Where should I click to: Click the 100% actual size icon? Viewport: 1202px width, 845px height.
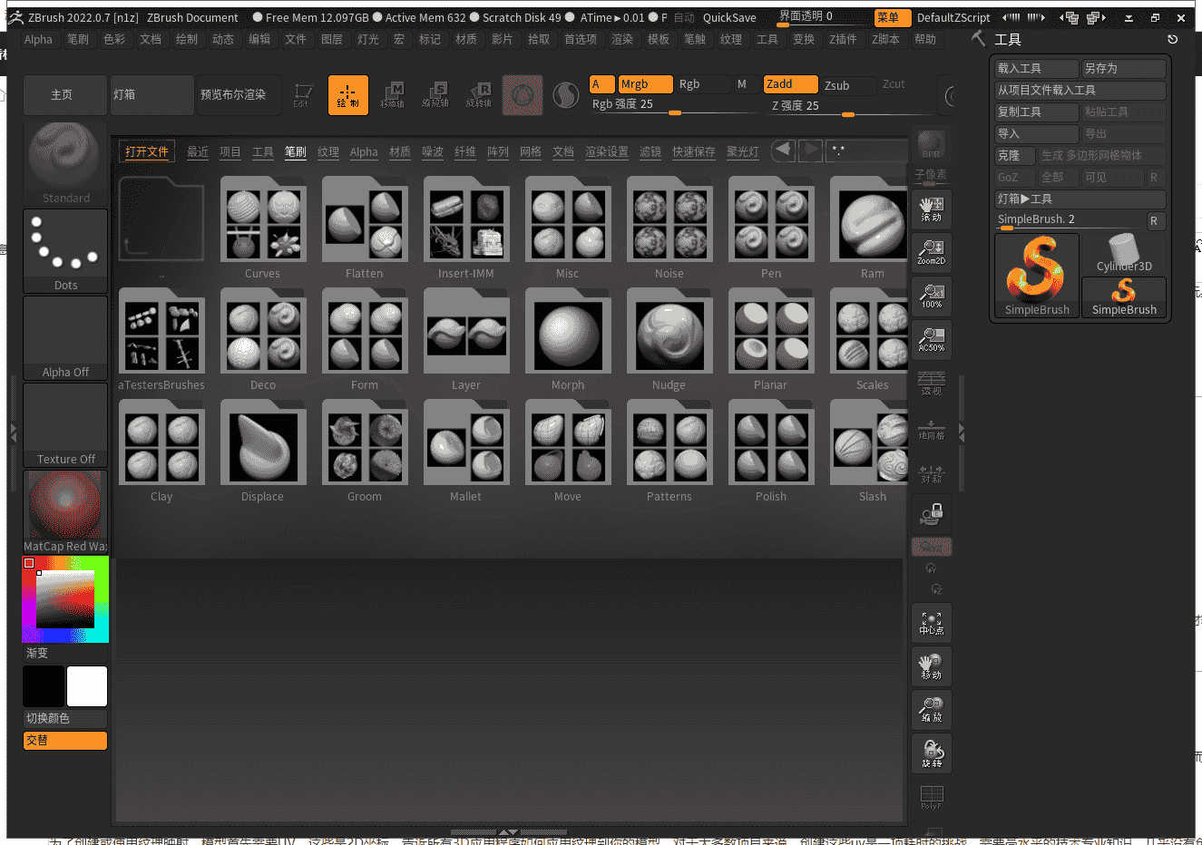point(932,296)
